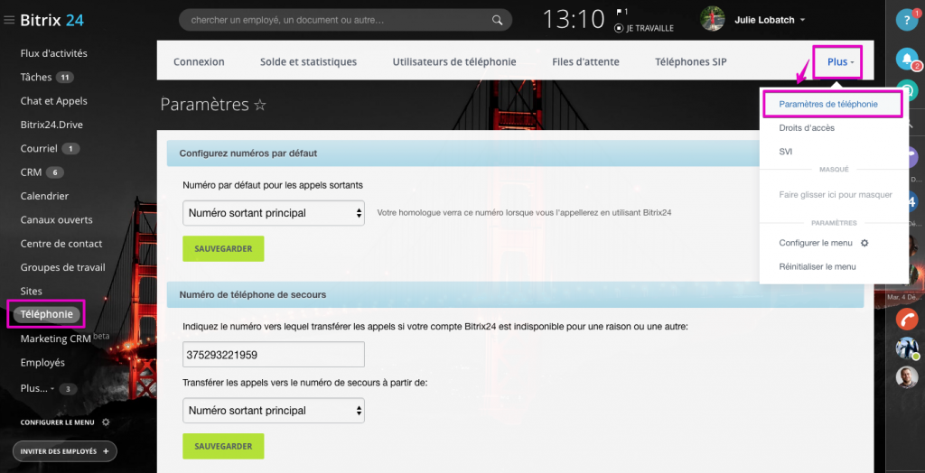This screenshot has width=925, height=473.
Task: Open CRM in the sidebar
Action: (31, 172)
